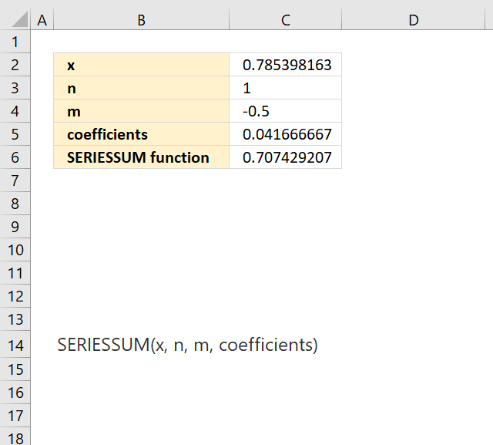
Task: Click the cell labeled 'n'
Action: (142, 88)
